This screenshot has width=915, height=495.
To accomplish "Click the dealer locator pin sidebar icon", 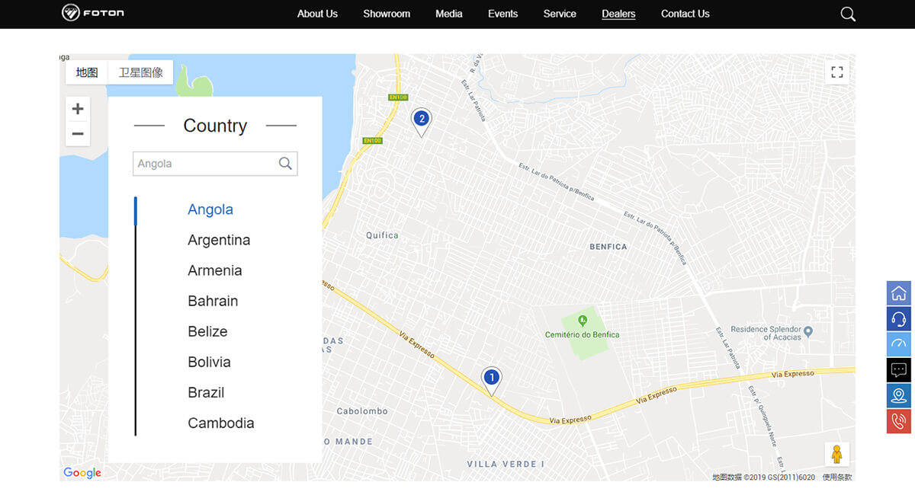I will click(898, 395).
